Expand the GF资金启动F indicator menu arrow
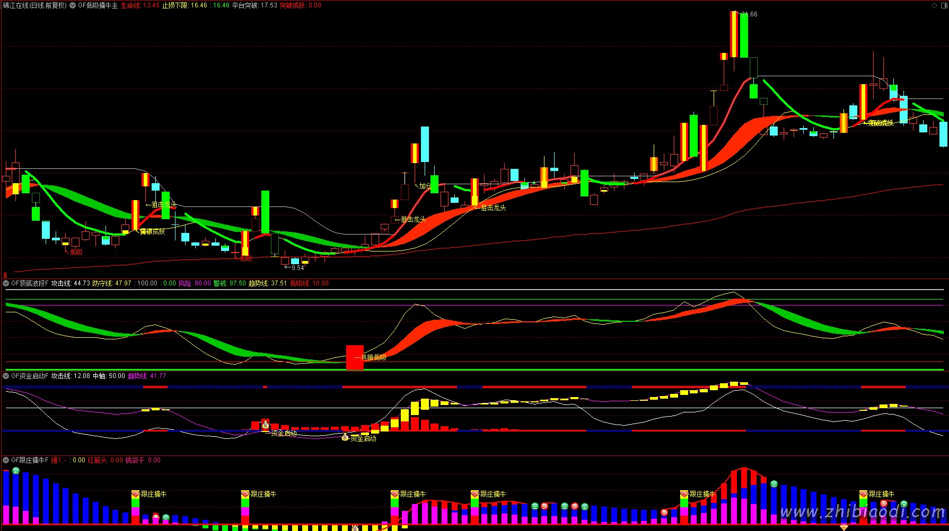 tap(6, 376)
